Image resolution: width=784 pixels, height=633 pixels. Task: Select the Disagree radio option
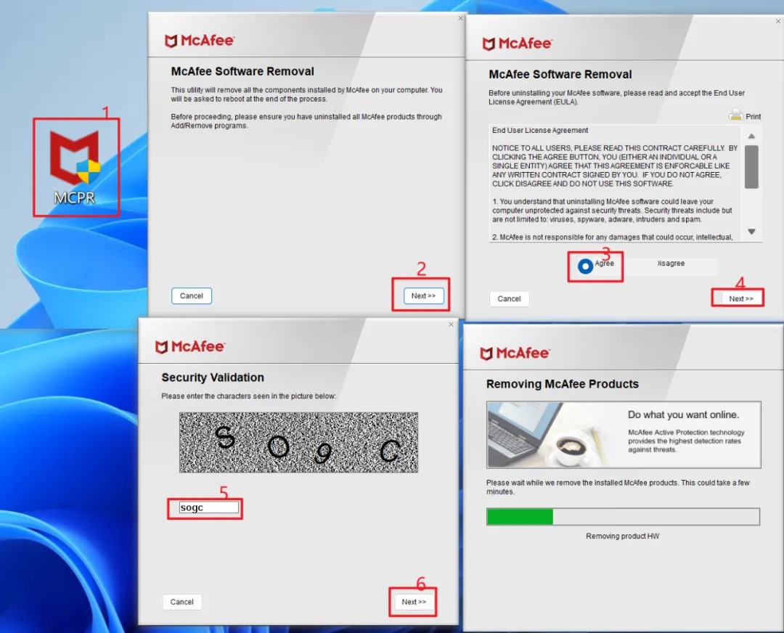coord(669,264)
